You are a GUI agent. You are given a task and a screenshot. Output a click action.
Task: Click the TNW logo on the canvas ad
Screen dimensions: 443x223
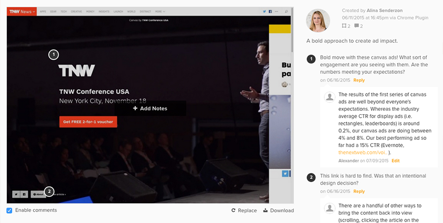[x=77, y=70]
